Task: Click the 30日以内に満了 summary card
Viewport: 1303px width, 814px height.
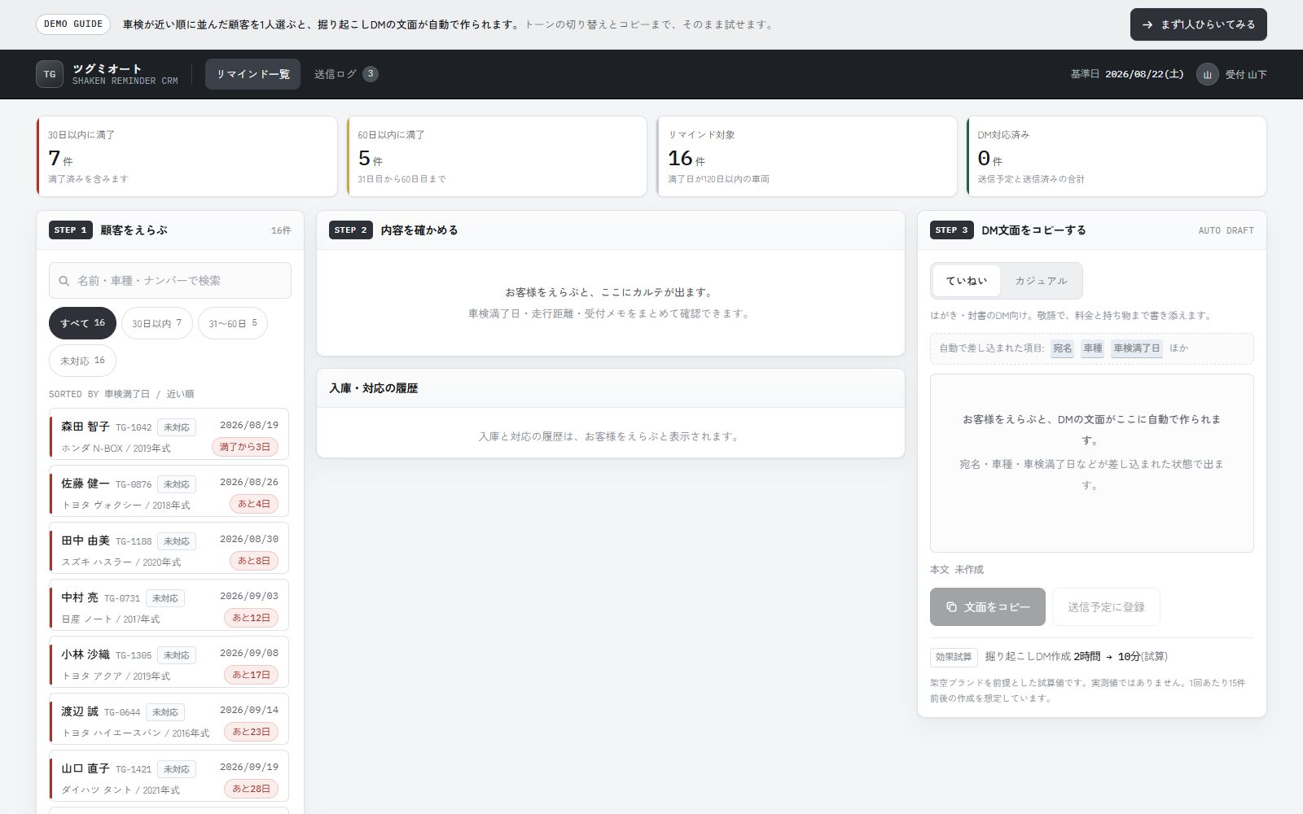Action: point(186,156)
